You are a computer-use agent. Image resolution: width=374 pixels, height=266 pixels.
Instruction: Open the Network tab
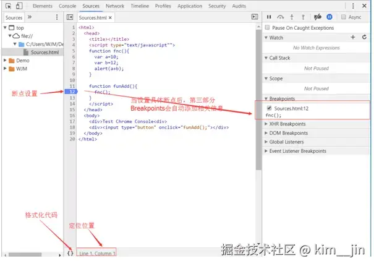tap(115, 6)
